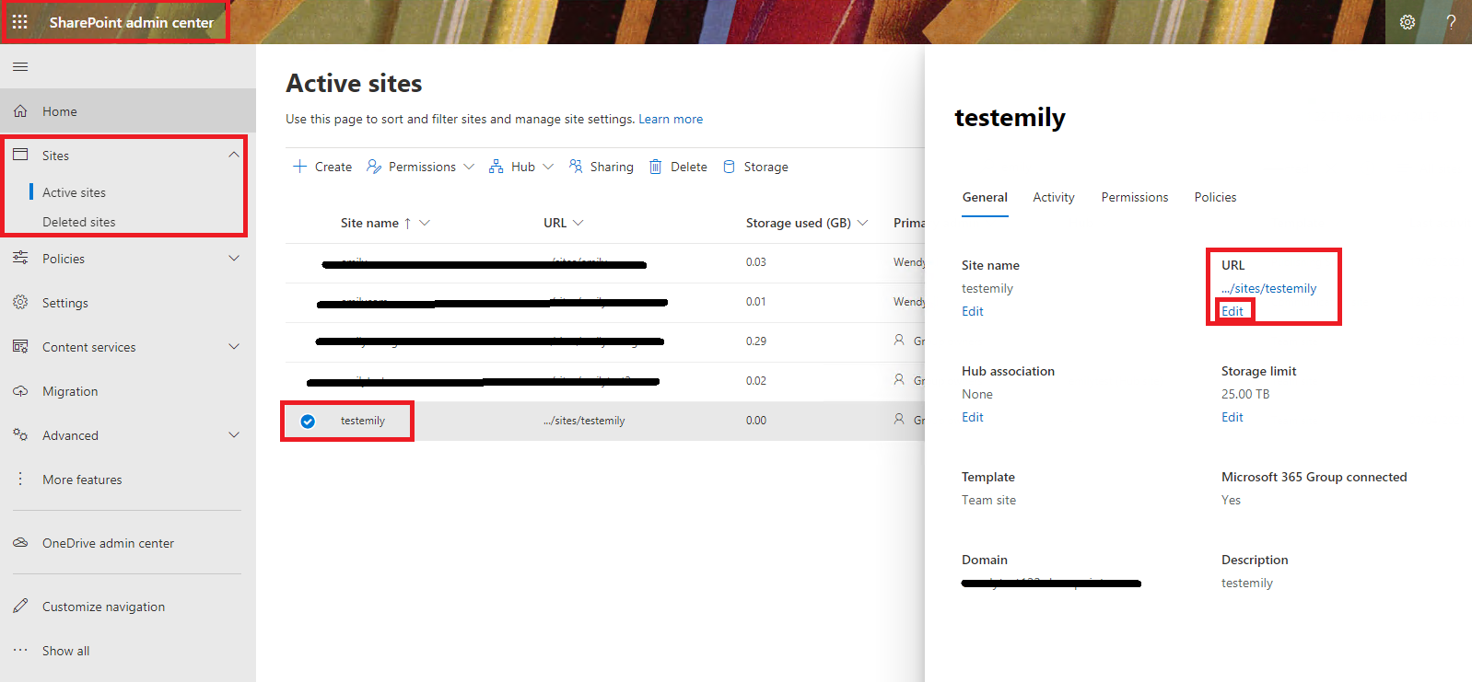The width and height of the screenshot is (1472, 682).
Task: Click Site name sort arrow icon
Action: pos(407,223)
